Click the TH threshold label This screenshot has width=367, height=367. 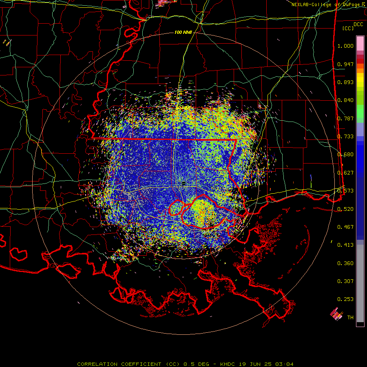click(x=350, y=318)
